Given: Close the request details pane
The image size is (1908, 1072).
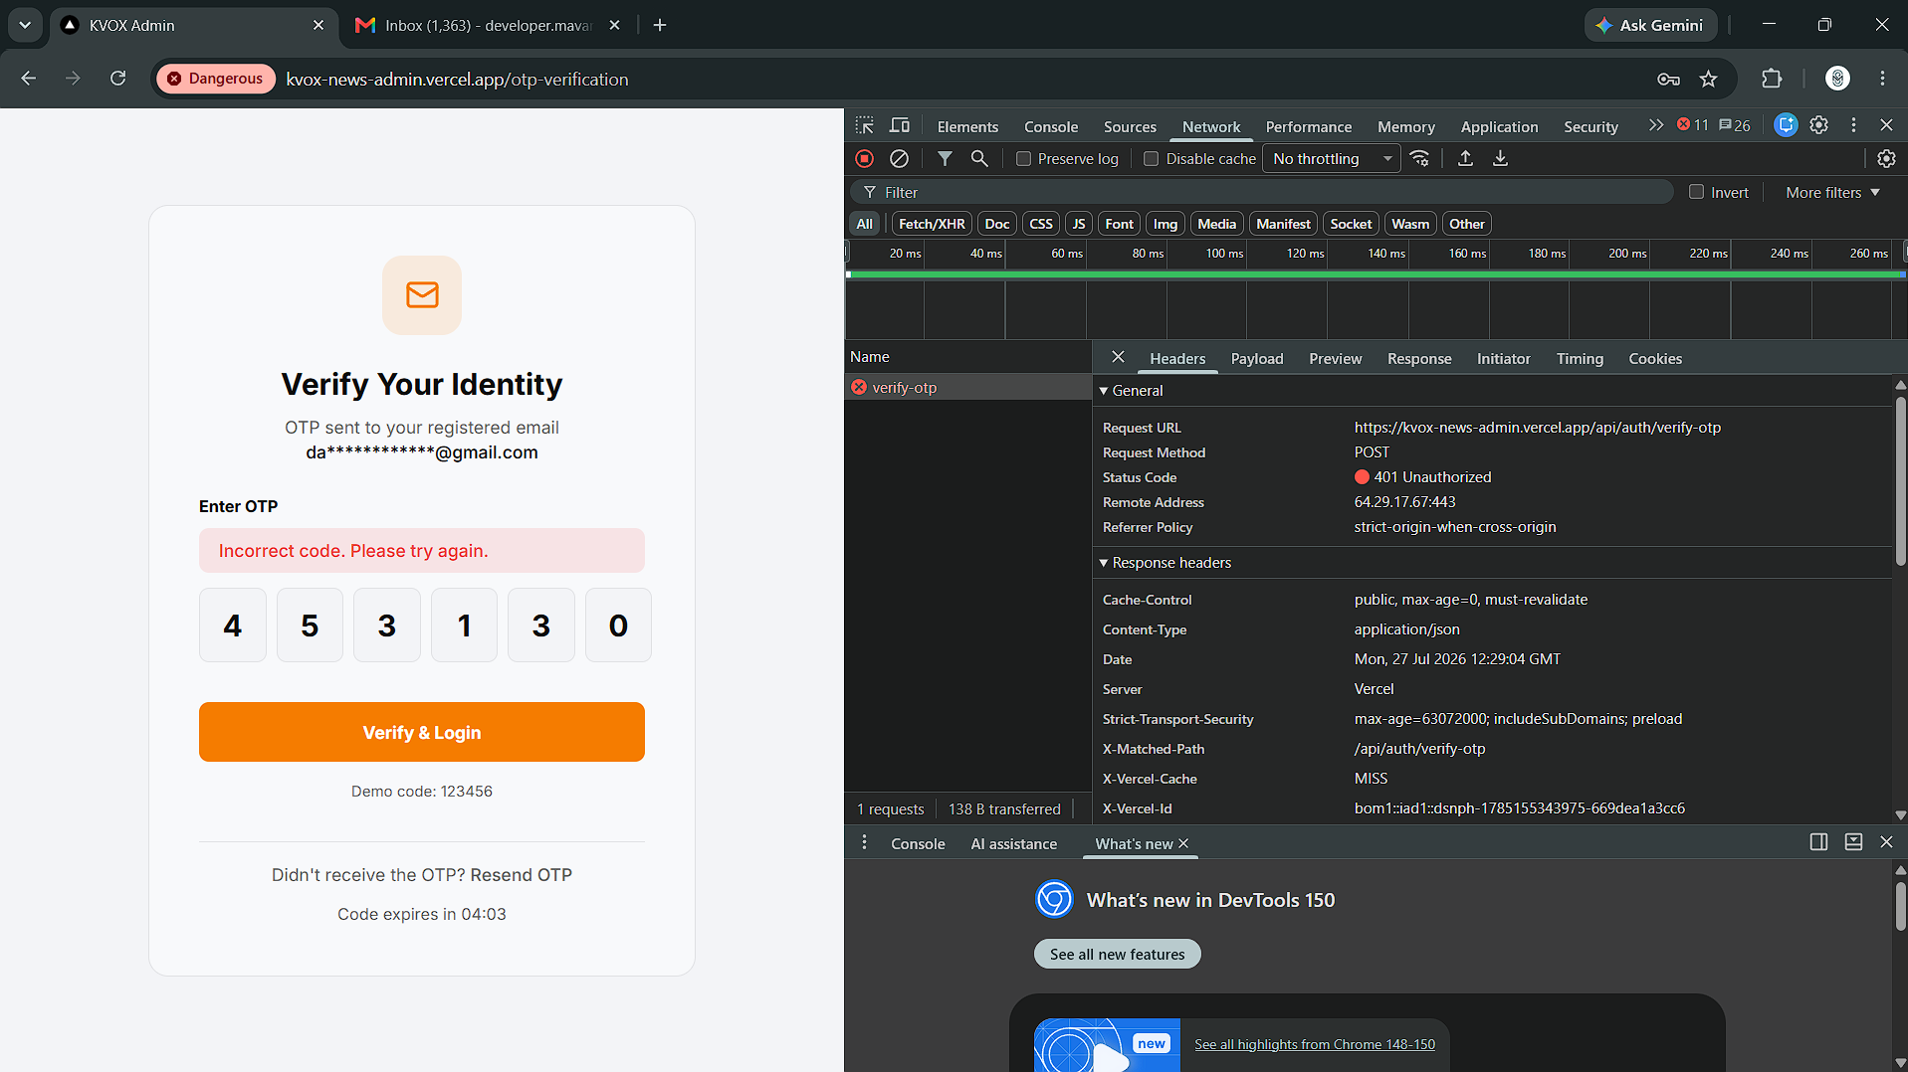Looking at the screenshot, I should [x=1118, y=357].
